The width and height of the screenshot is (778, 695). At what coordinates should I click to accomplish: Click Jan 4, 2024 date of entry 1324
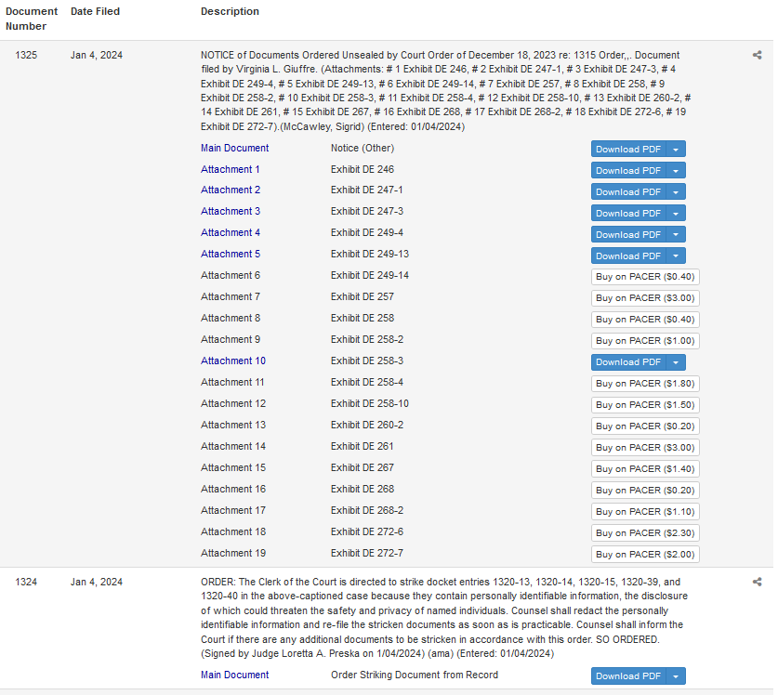tap(97, 582)
